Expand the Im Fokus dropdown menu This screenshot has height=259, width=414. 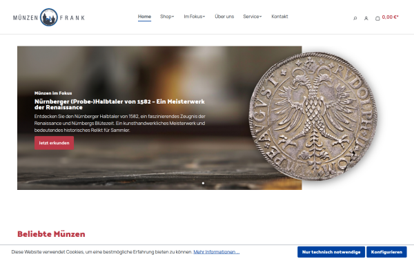pos(195,17)
